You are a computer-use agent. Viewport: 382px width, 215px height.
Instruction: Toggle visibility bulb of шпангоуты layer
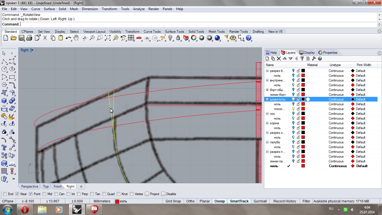[293, 99]
